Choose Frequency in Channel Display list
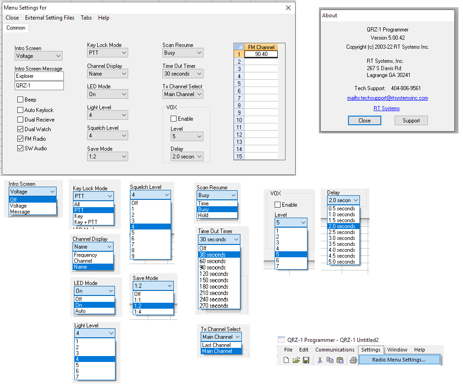Screen dimensions: 463x387 [93, 255]
